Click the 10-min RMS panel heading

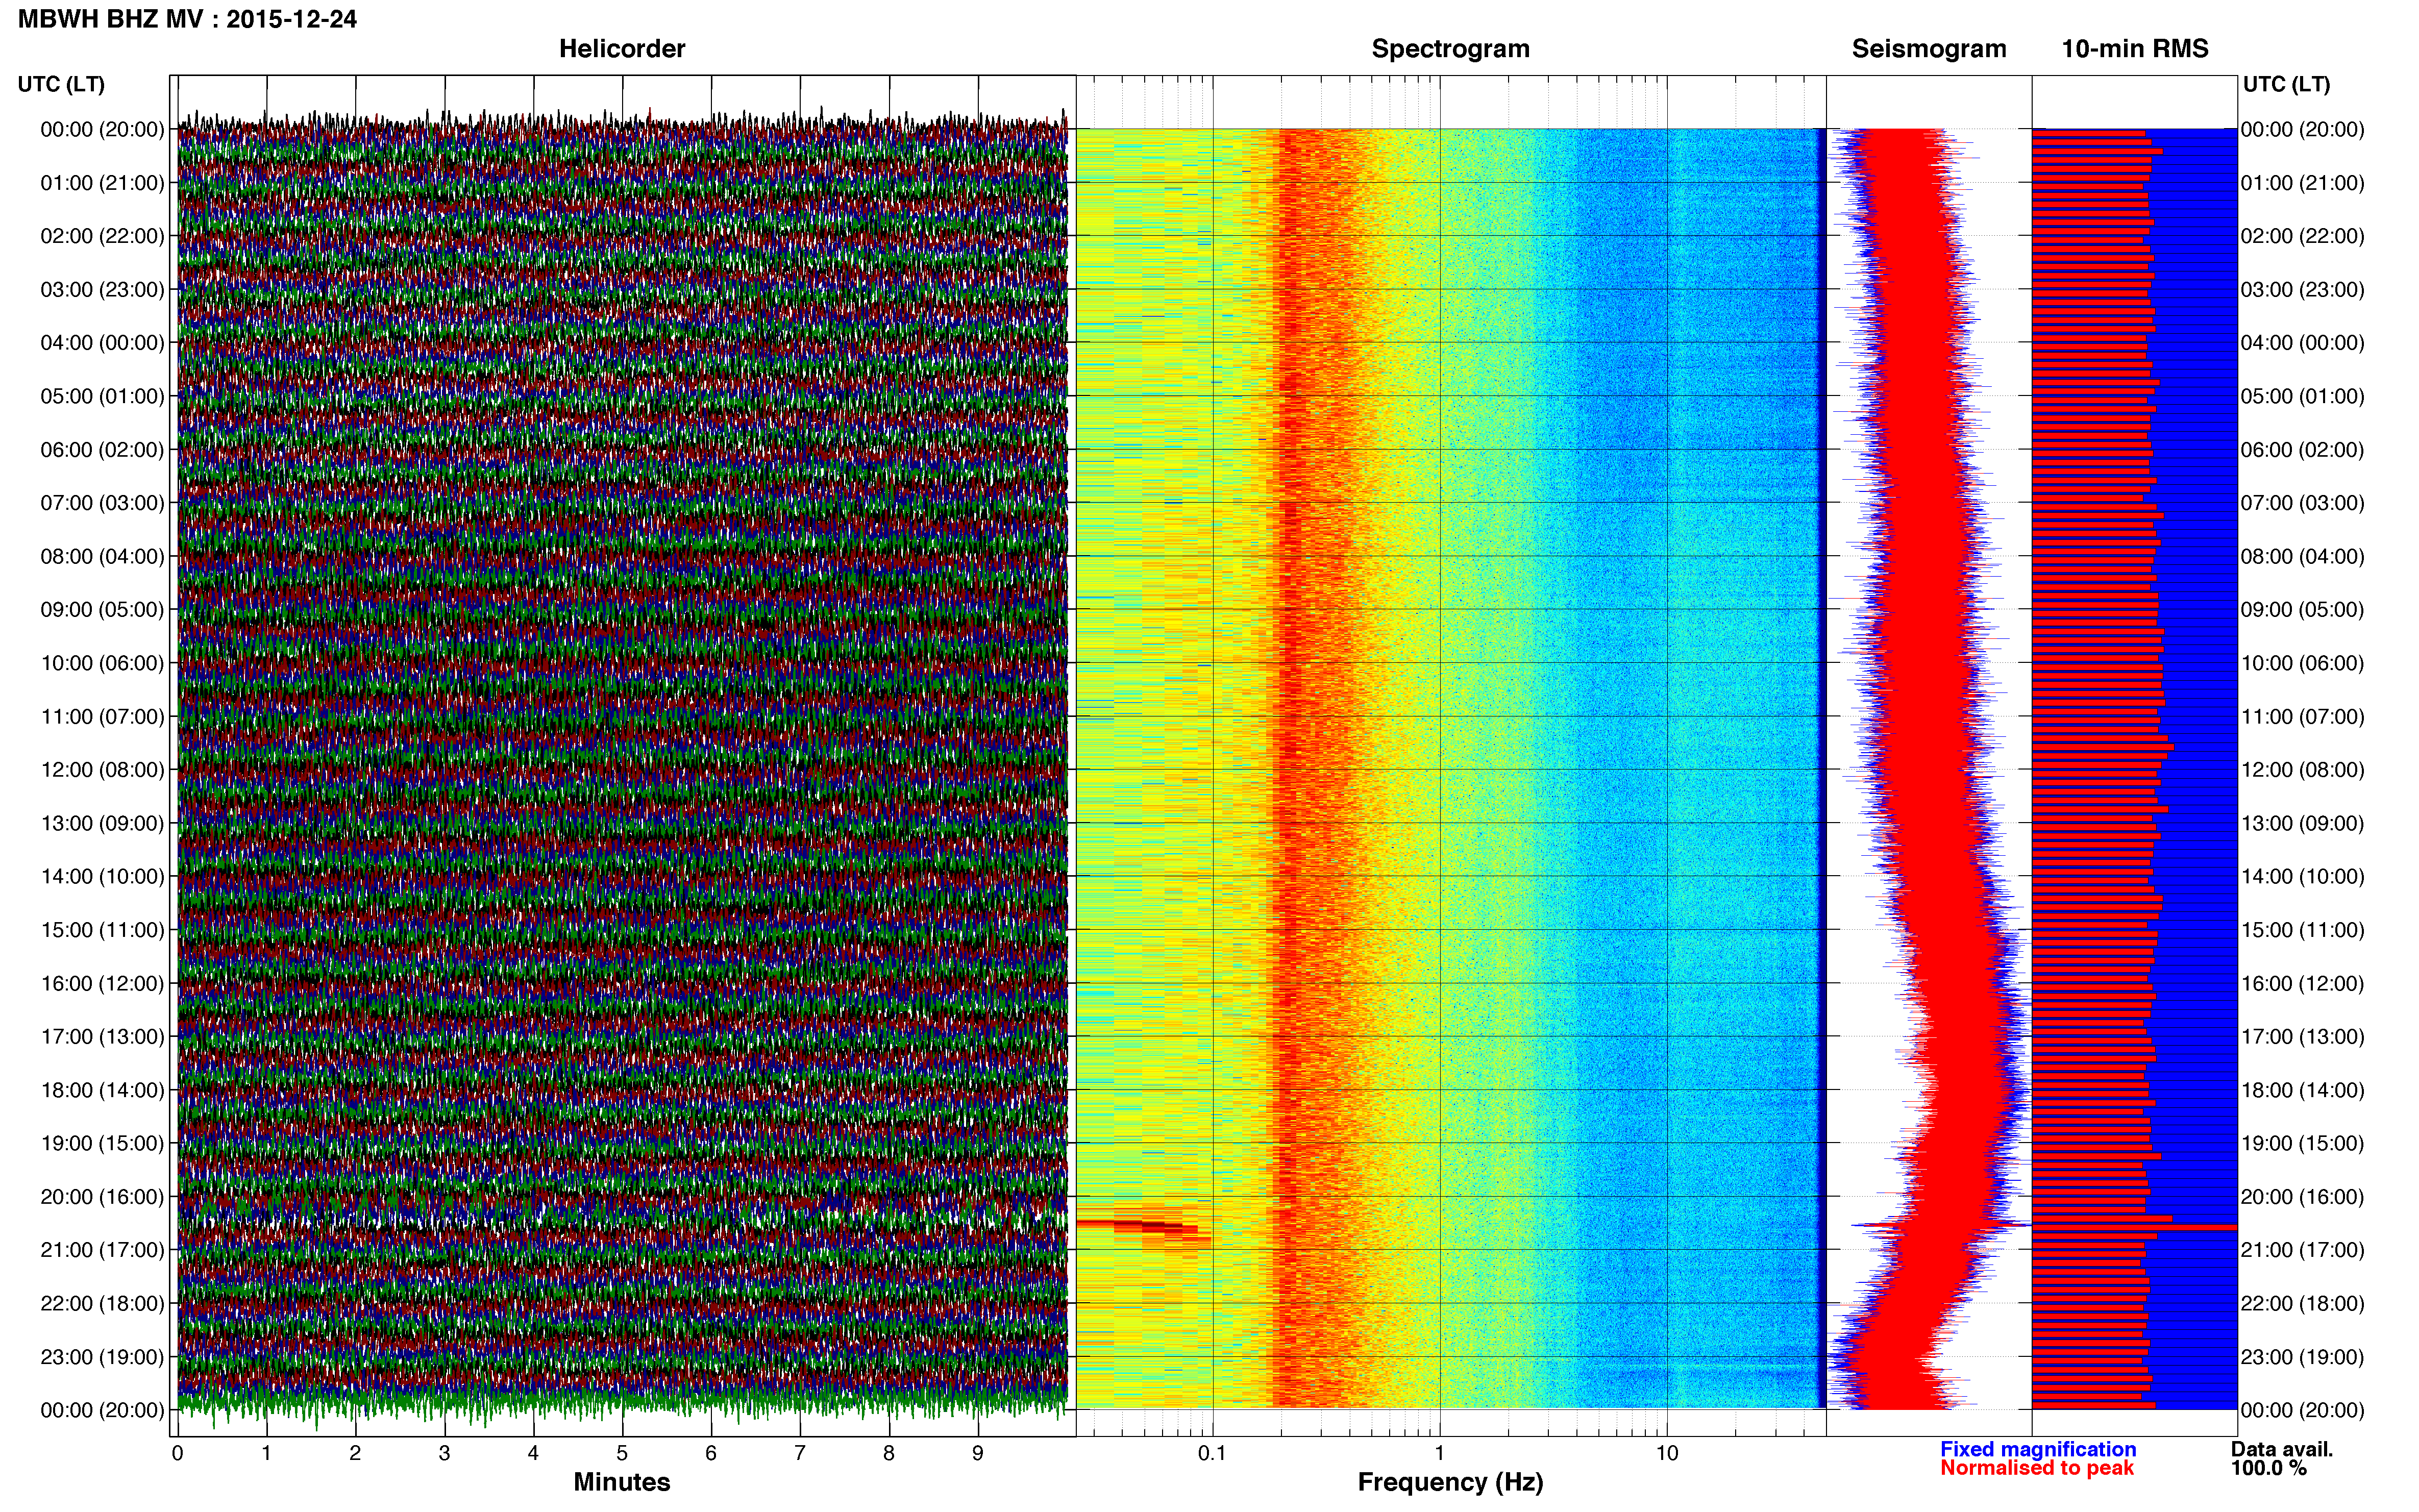(2134, 49)
